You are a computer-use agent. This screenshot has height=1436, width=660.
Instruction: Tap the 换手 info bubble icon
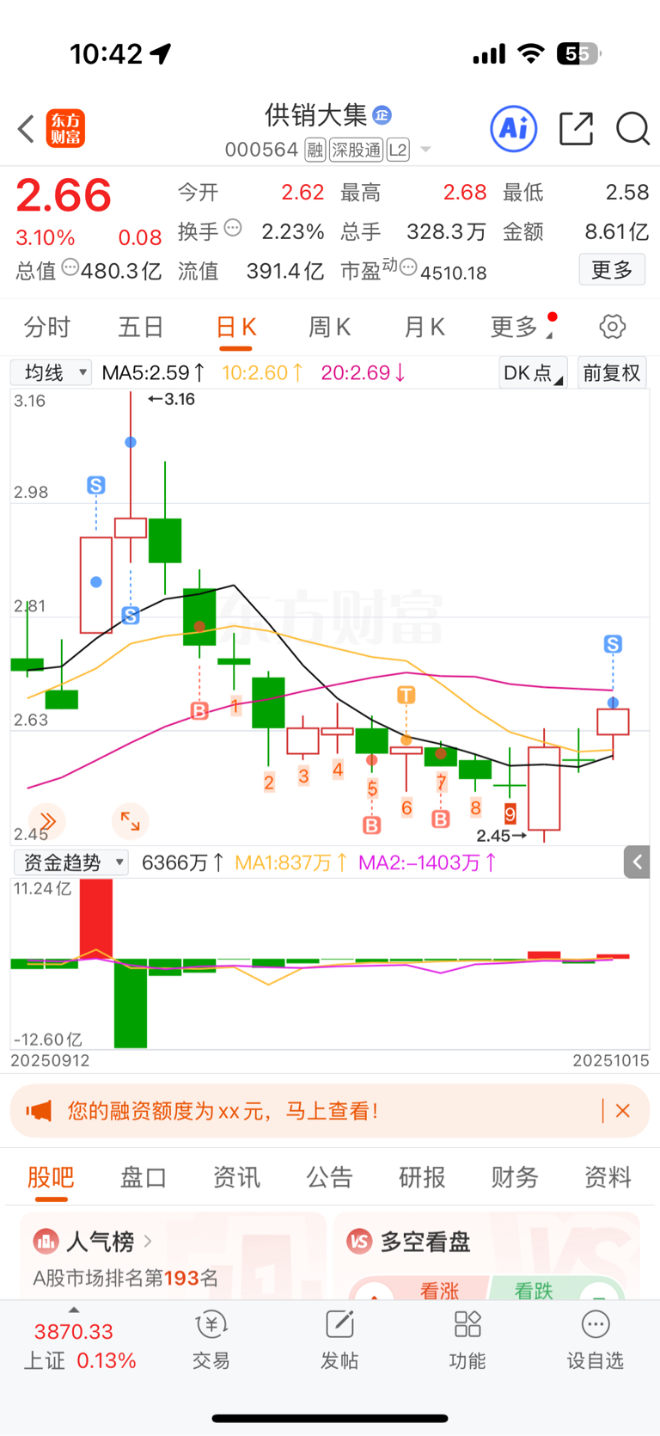pos(233,229)
